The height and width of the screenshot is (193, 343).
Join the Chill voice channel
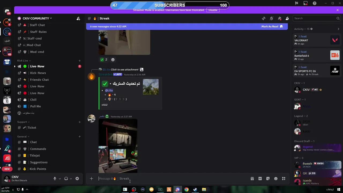pos(49,100)
